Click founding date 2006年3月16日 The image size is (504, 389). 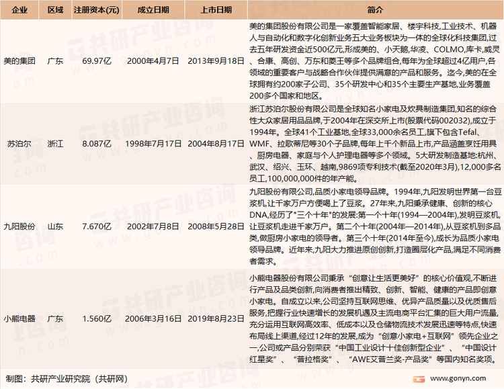(153, 319)
